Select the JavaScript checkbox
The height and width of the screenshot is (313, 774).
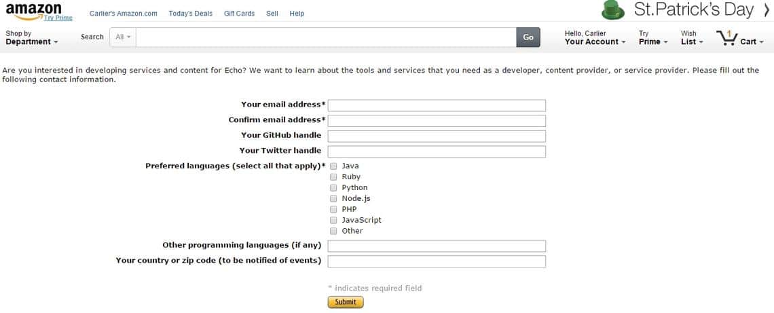pos(333,220)
